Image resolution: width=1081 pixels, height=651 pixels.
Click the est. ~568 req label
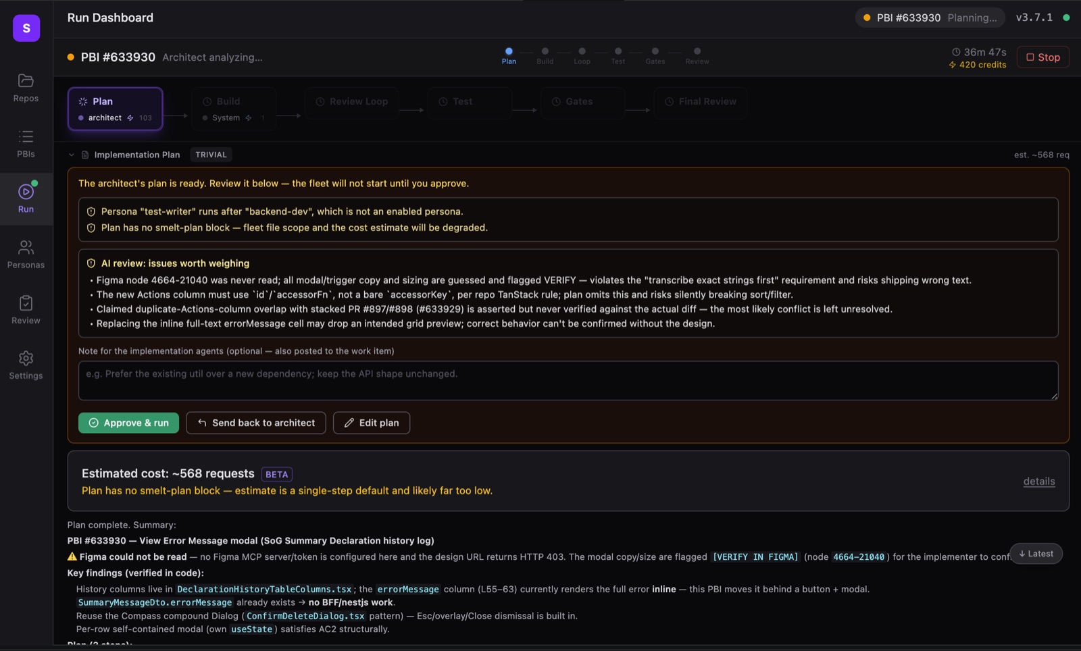coord(1041,155)
